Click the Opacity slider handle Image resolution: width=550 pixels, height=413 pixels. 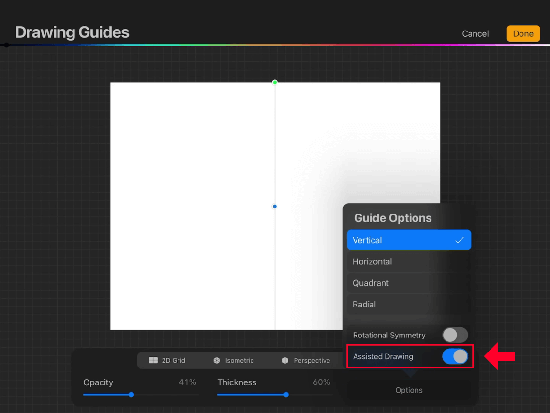pyautogui.click(x=131, y=395)
